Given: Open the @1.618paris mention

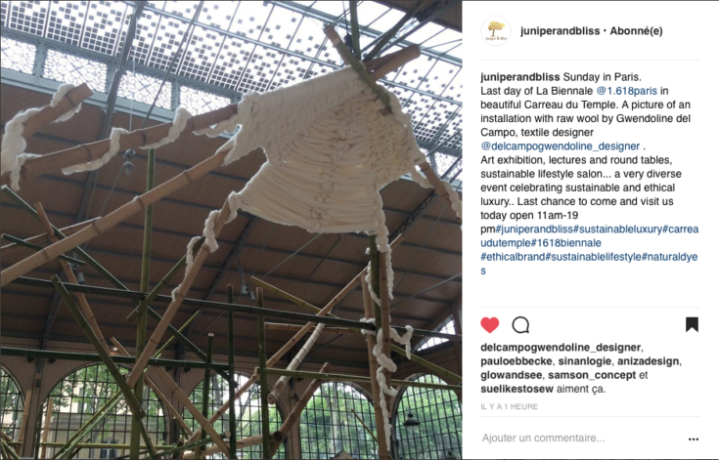Looking at the screenshot, I should click(626, 91).
